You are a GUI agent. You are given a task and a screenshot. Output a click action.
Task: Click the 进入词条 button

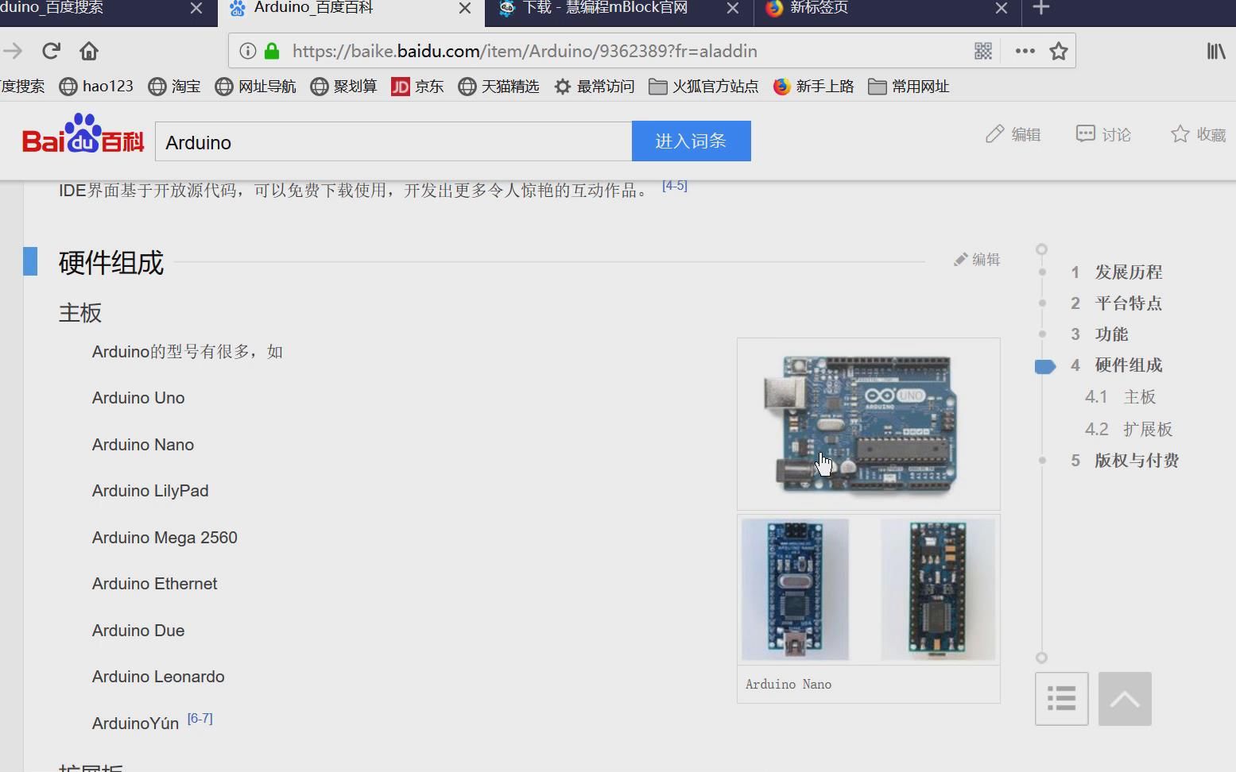[692, 141]
